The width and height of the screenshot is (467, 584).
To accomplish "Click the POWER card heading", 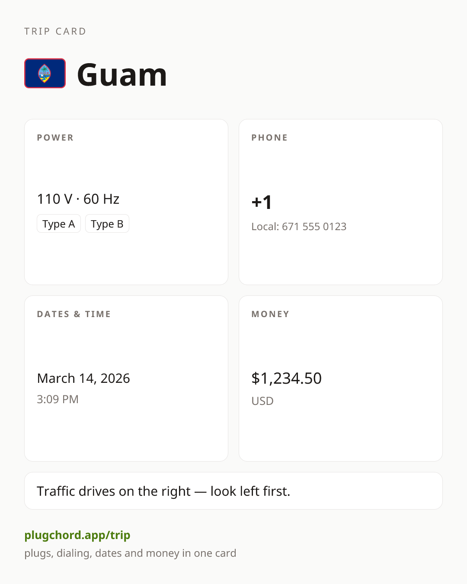I will point(55,138).
